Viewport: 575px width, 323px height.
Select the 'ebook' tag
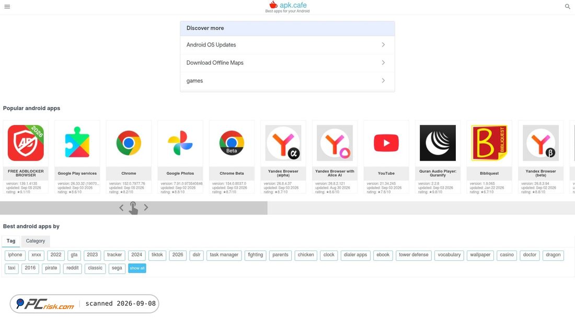(x=383, y=255)
